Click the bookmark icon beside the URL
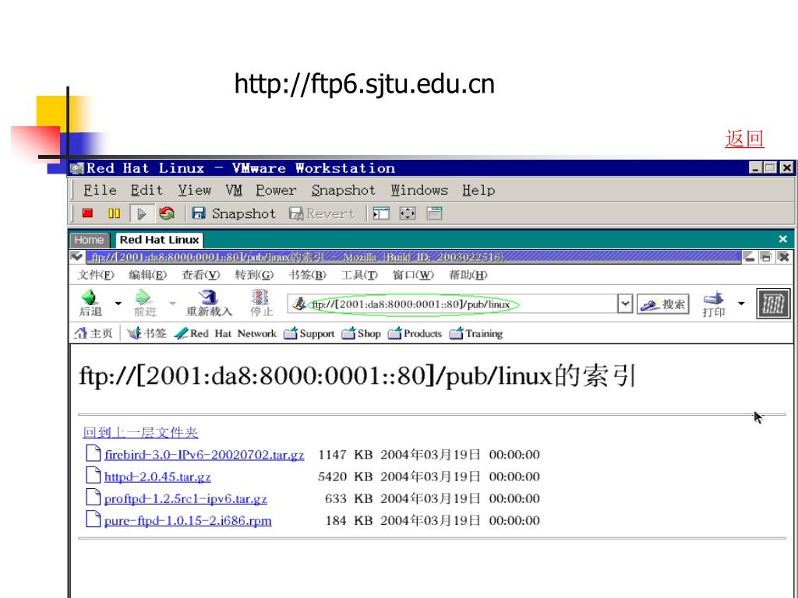This screenshot has height=598, width=798. pos(299,304)
